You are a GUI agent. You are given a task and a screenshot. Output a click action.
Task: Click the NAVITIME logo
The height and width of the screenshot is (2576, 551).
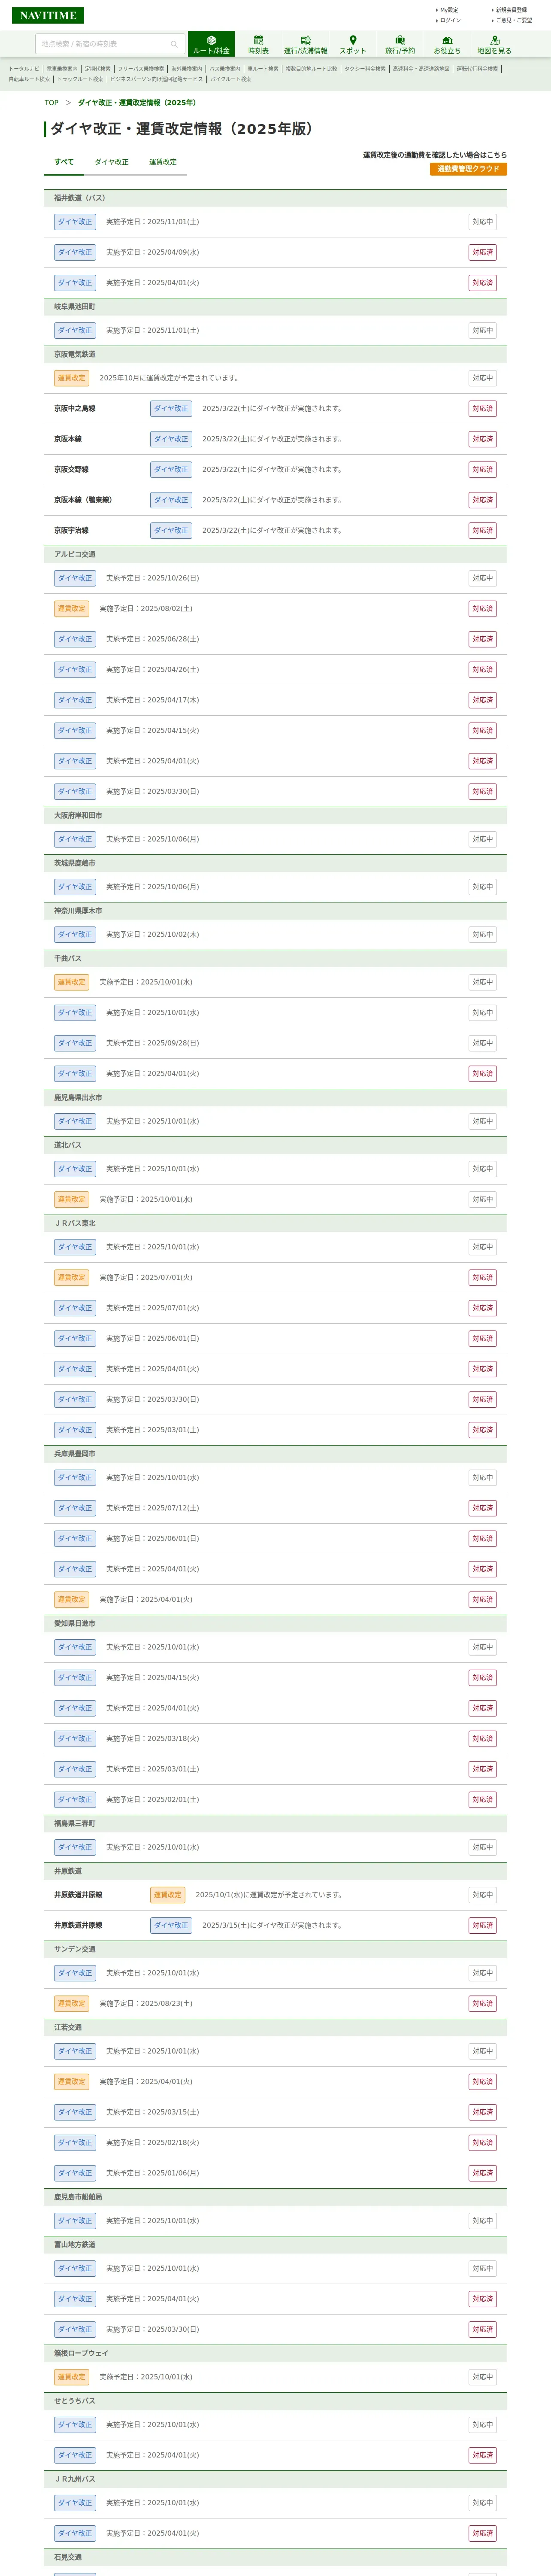coord(48,16)
